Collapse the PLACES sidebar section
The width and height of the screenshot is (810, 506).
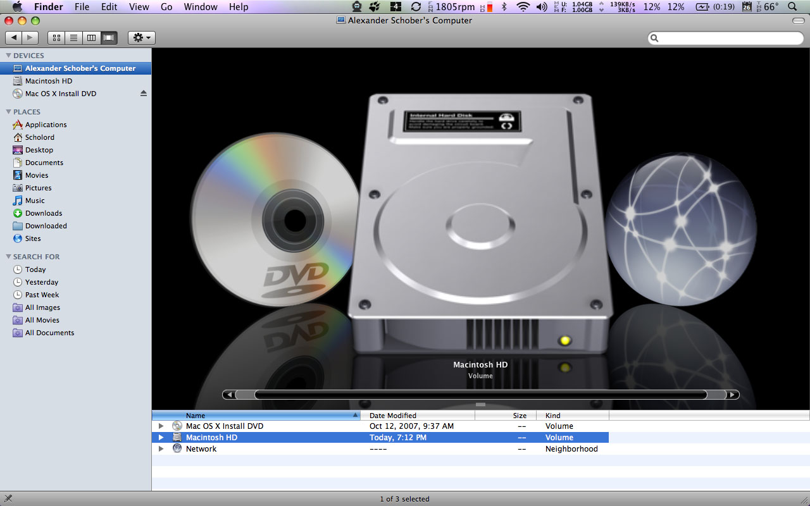[8, 112]
